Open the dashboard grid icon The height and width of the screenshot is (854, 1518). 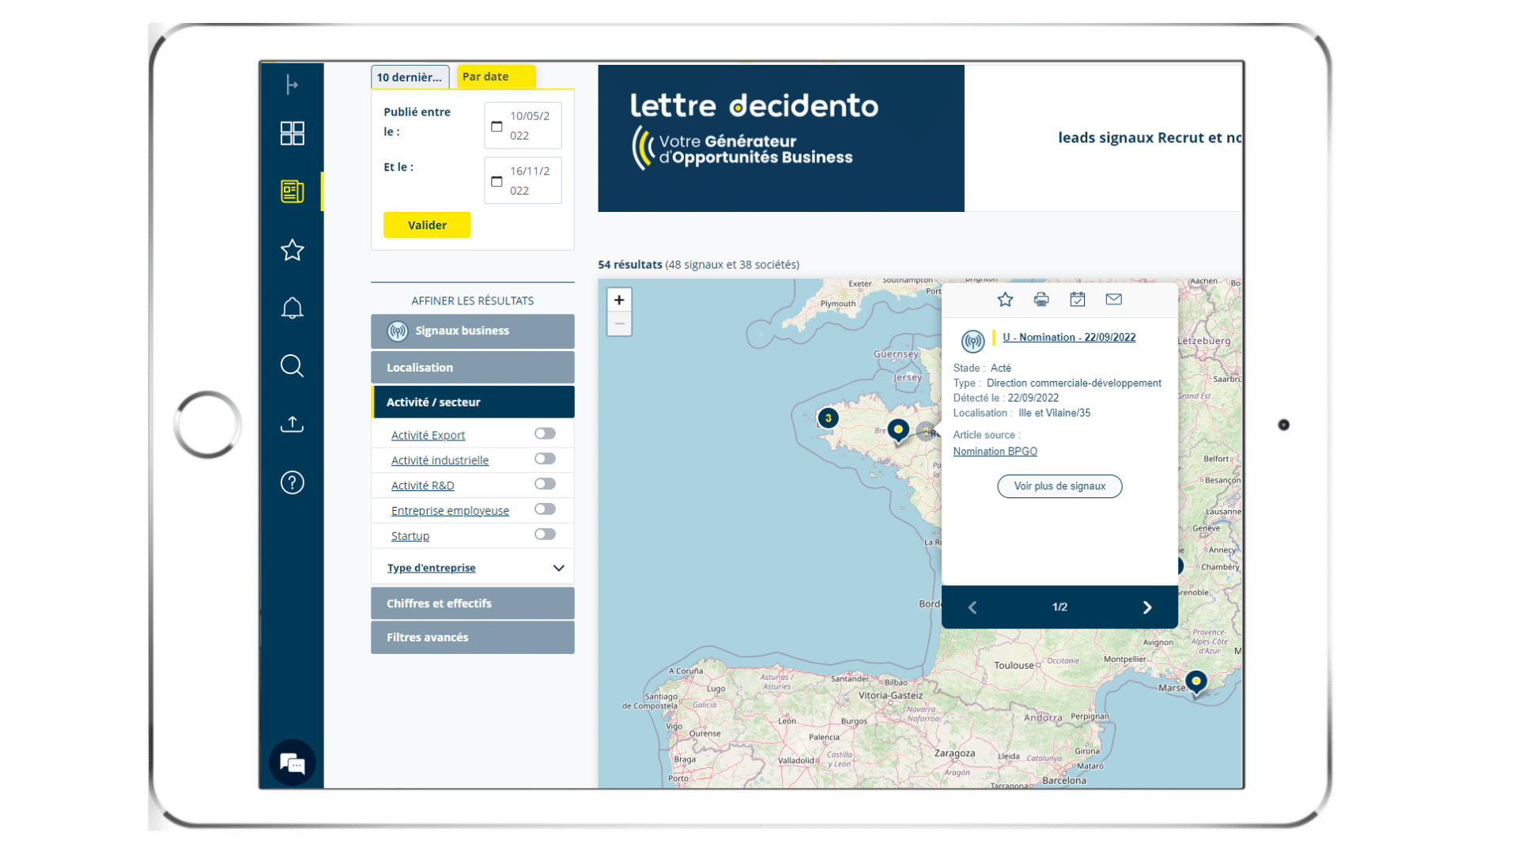pyautogui.click(x=292, y=134)
